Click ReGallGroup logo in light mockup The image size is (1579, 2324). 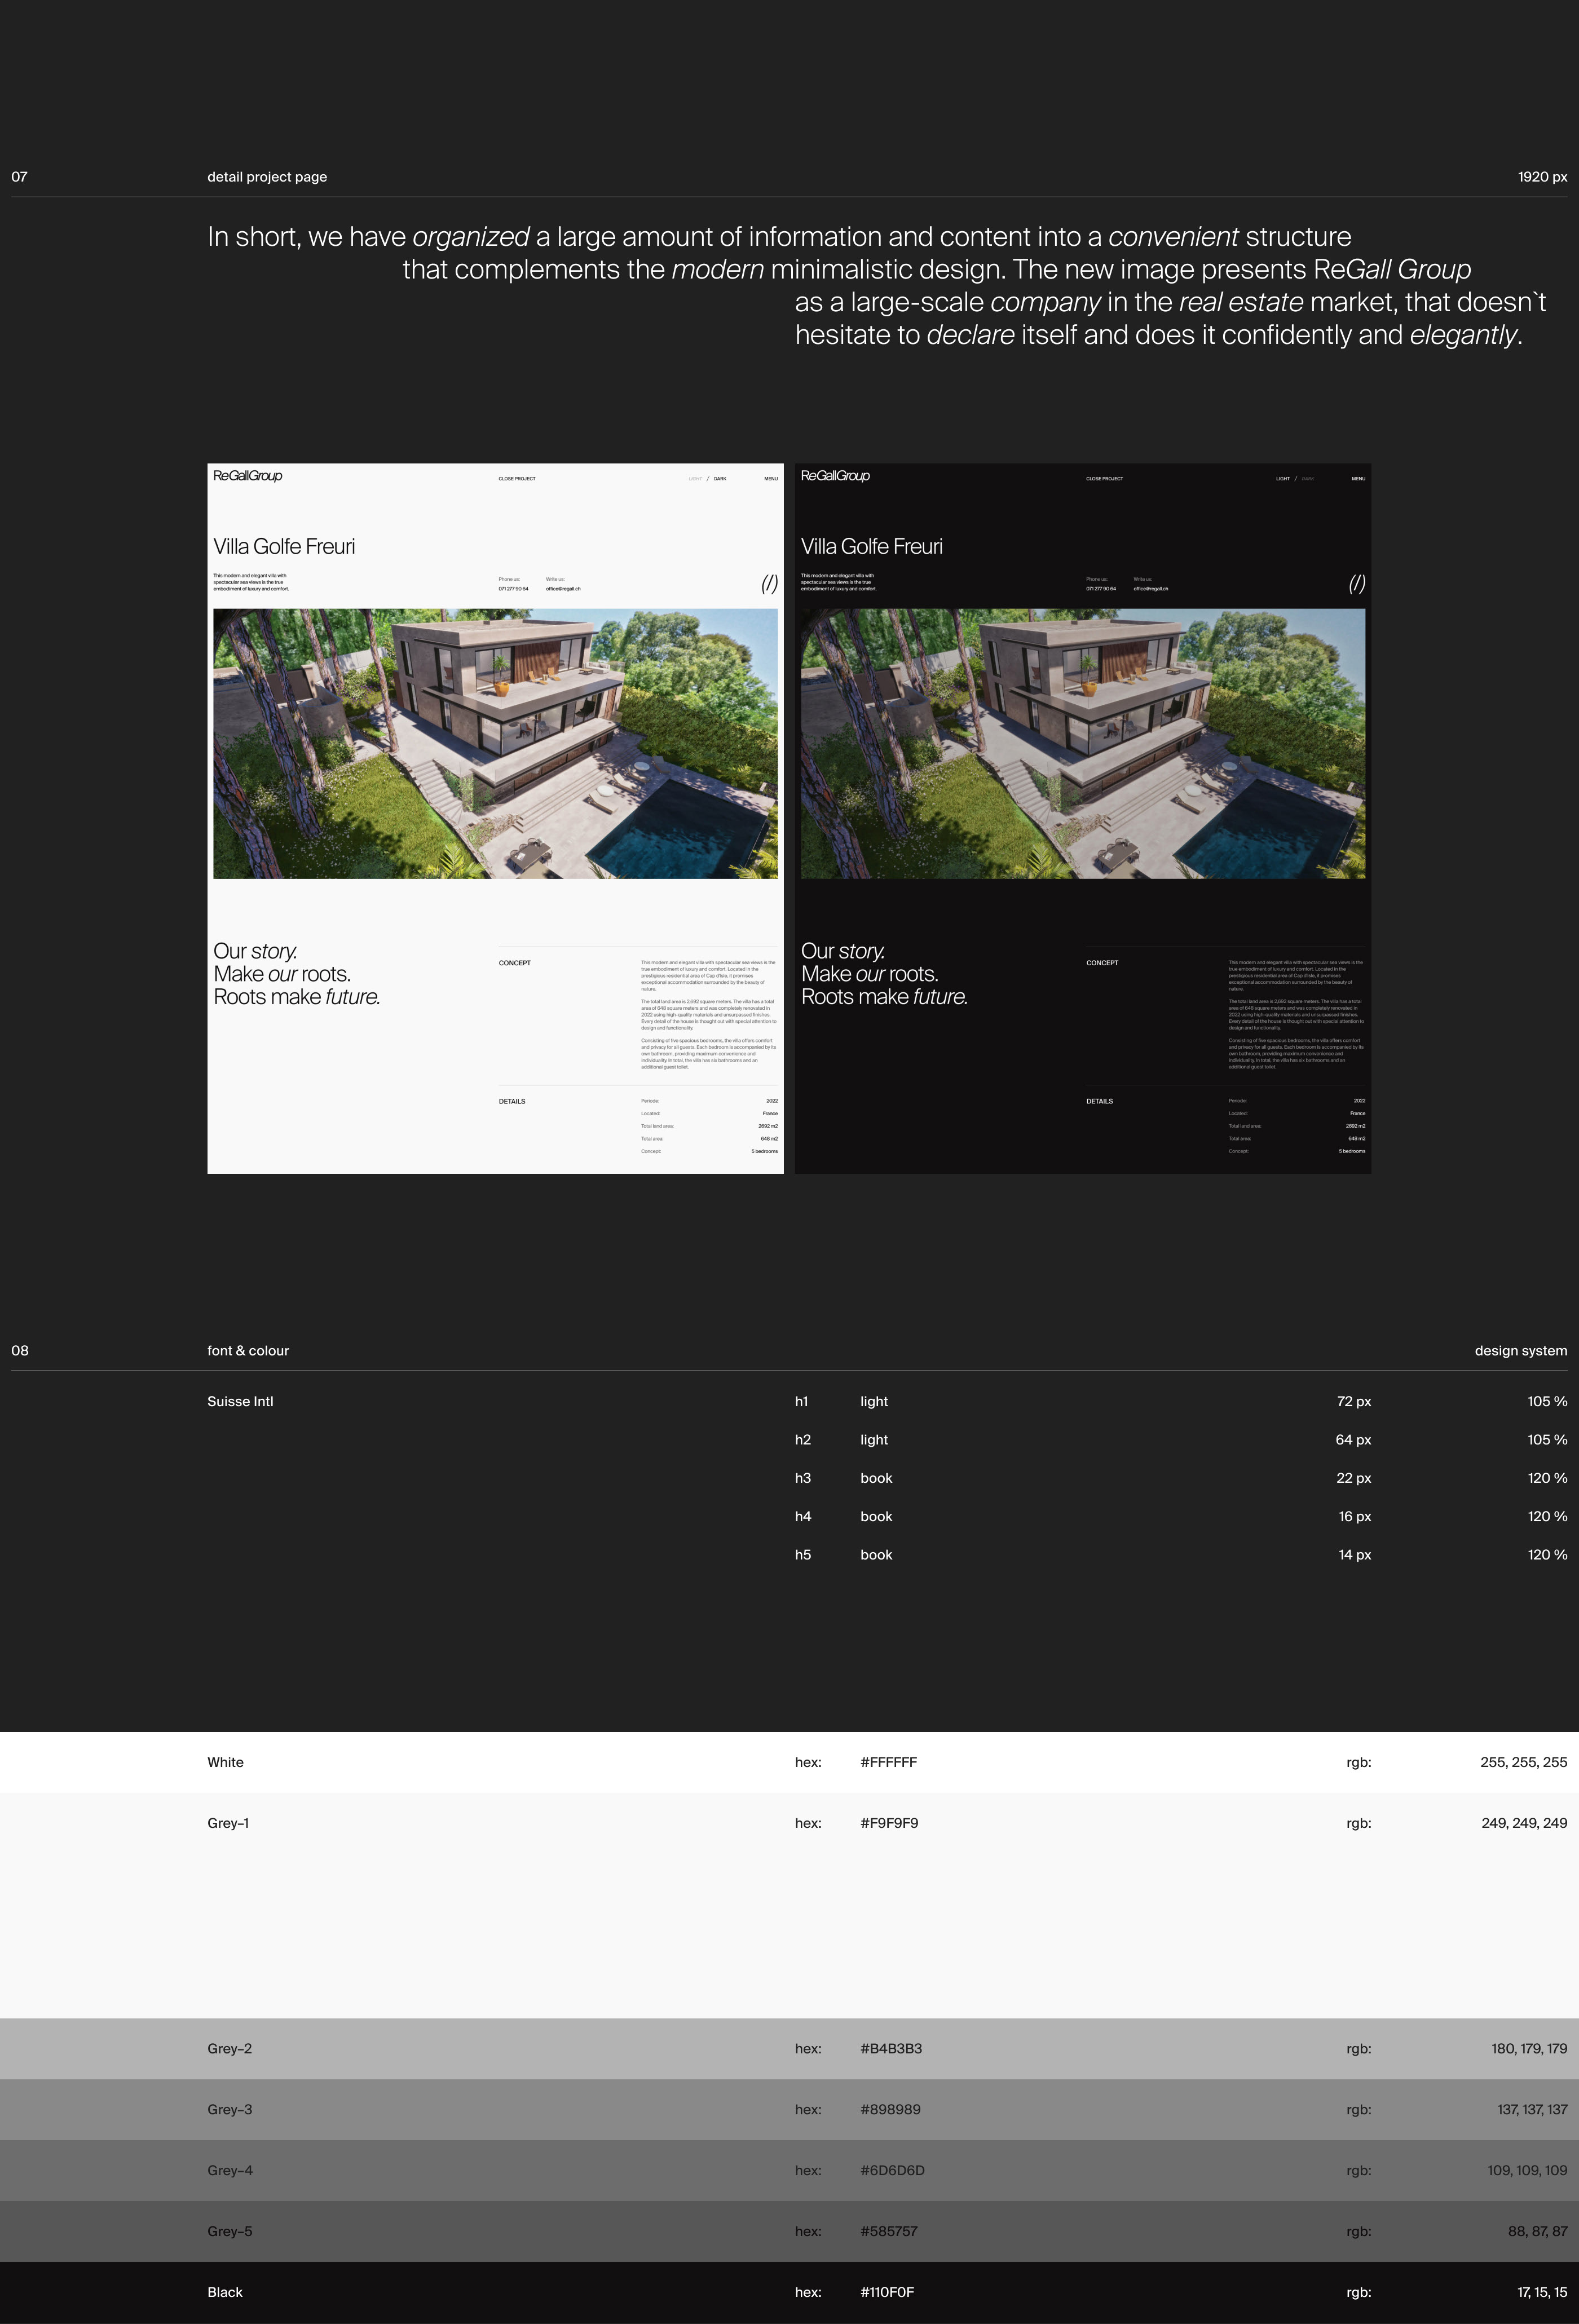247,476
